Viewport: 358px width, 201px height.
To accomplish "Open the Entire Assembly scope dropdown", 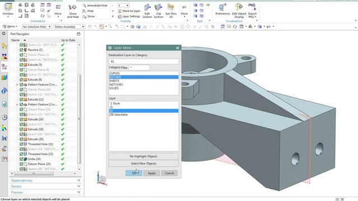I will pos(69,27).
